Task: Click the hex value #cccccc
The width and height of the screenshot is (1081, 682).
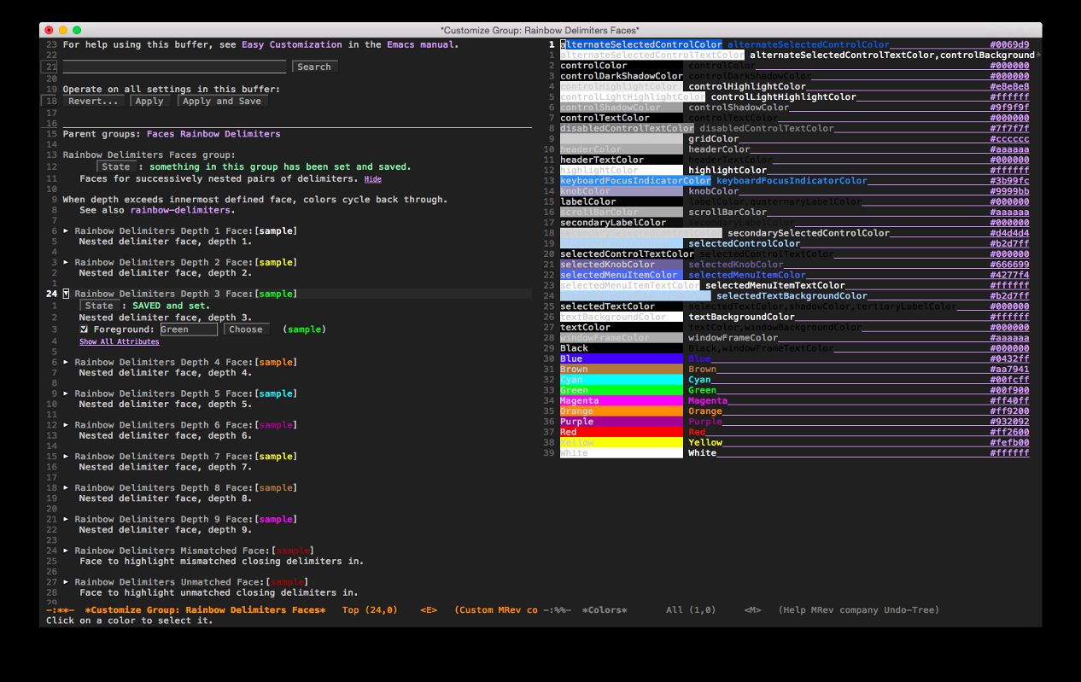Action: tap(1009, 139)
